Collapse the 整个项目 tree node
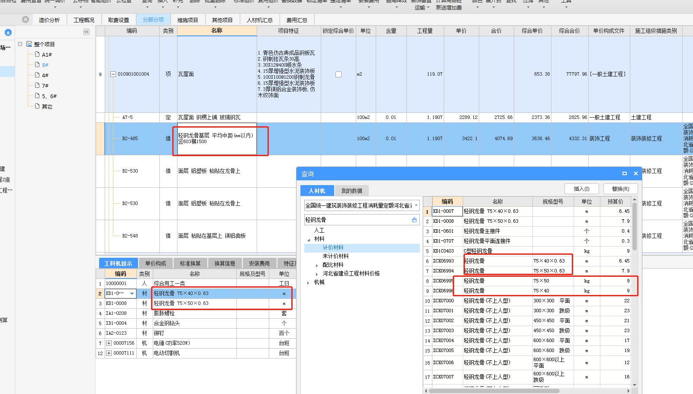The image size is (693, 394). pyautogui.click(x=20, y=44)
